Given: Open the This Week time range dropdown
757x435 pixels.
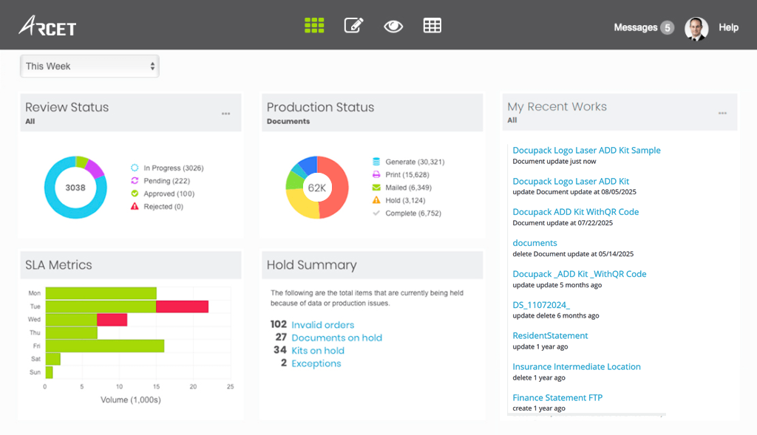Looking at the screenshot, I should 89,66.
